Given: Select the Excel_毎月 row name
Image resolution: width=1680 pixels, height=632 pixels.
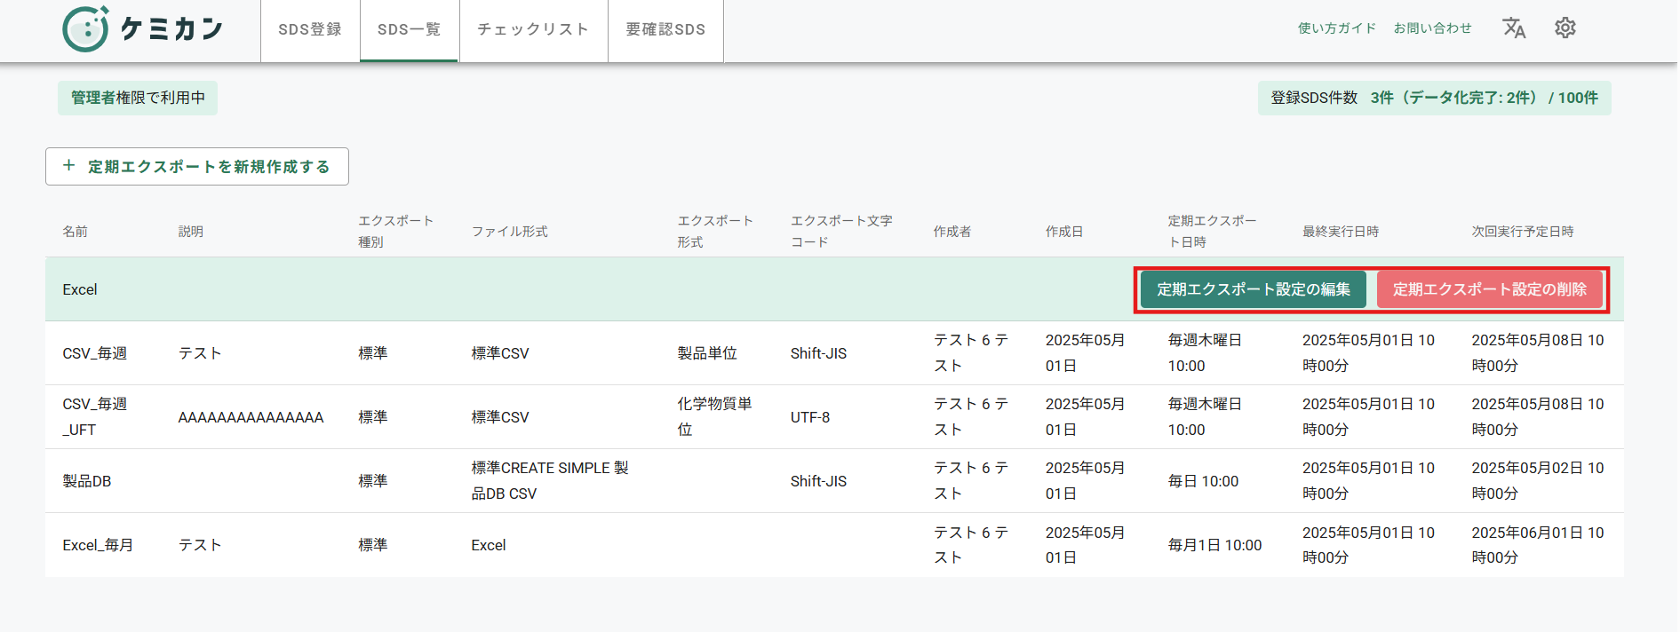Looking at the screenshot, I should pyautogui.click(x=98, y=545).
